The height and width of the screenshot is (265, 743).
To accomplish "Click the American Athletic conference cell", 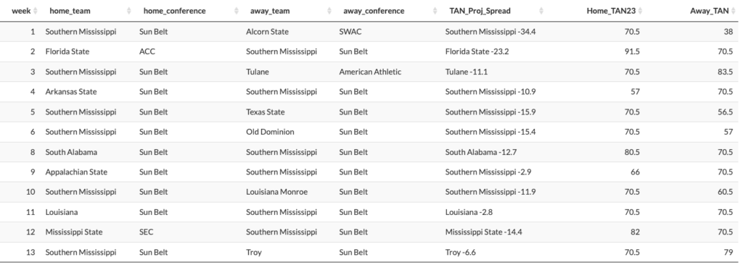I will pos(370,72).
